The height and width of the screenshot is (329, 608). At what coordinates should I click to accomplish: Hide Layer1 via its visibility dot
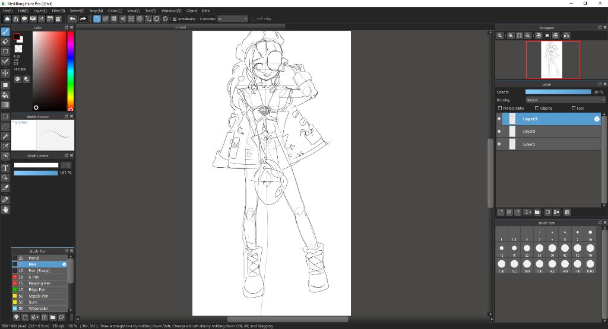click(x=499, y=144)
